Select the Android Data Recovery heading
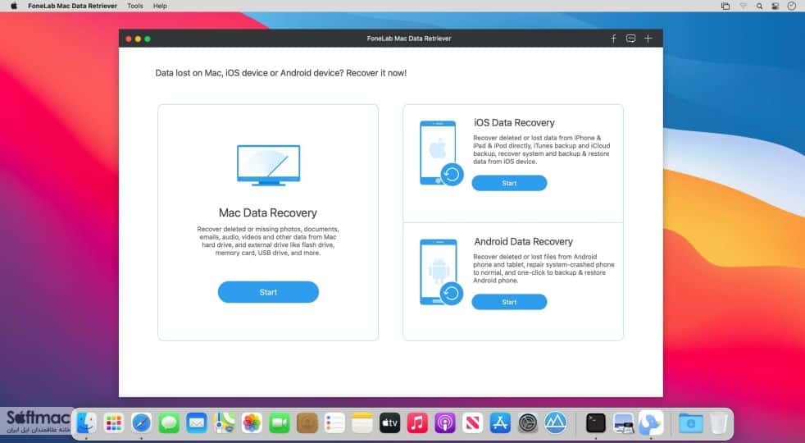The image size is (805, 443). click(523, 241)
